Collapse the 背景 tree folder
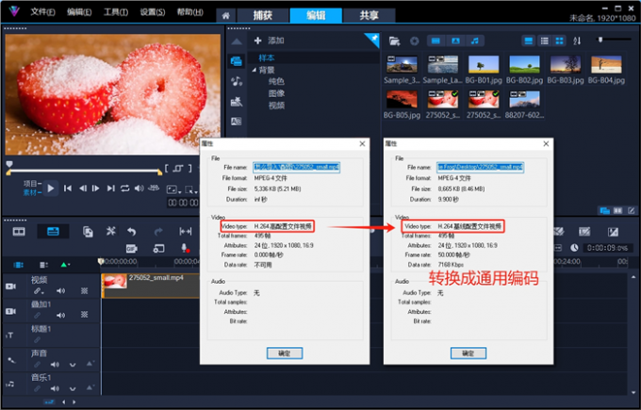641x410 pixels. (x=255, y=70)
